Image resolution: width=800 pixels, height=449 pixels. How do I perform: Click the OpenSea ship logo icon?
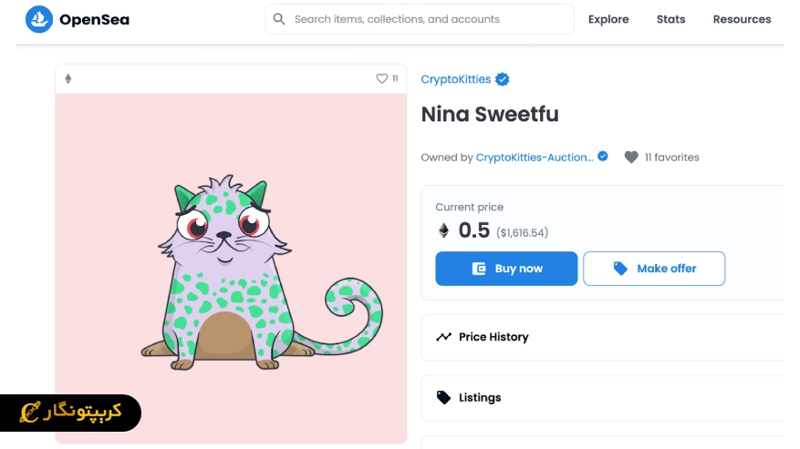(39, 19)
